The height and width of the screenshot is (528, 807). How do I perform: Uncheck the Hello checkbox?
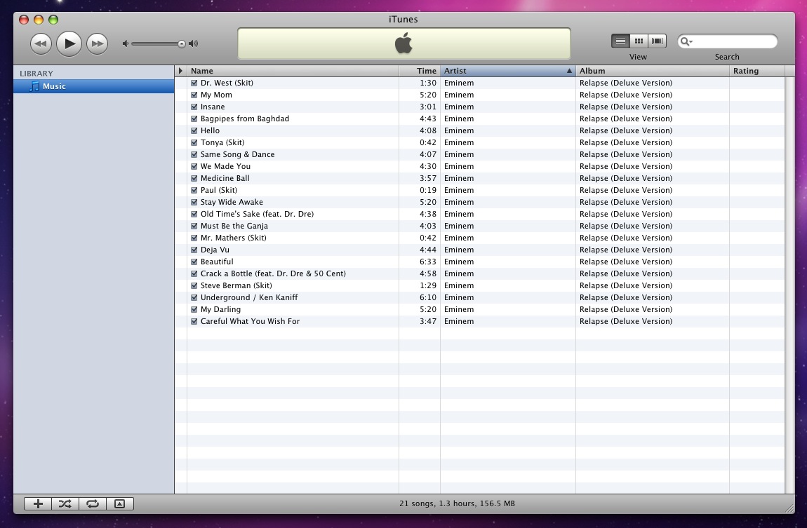194,130
